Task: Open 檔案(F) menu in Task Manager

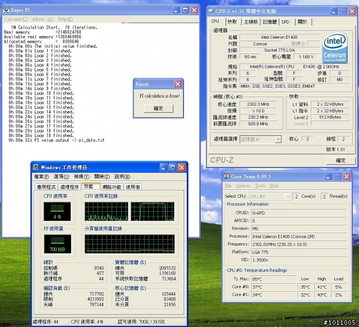Action: tap(42, 176)
